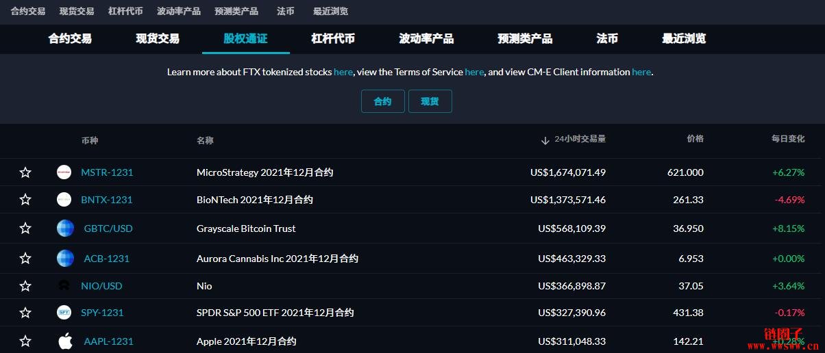The width and height of the screenshot is (825, 353).
Task: Click the SPY logo icon
Action: pyautogui.click(x=64, y=313)
